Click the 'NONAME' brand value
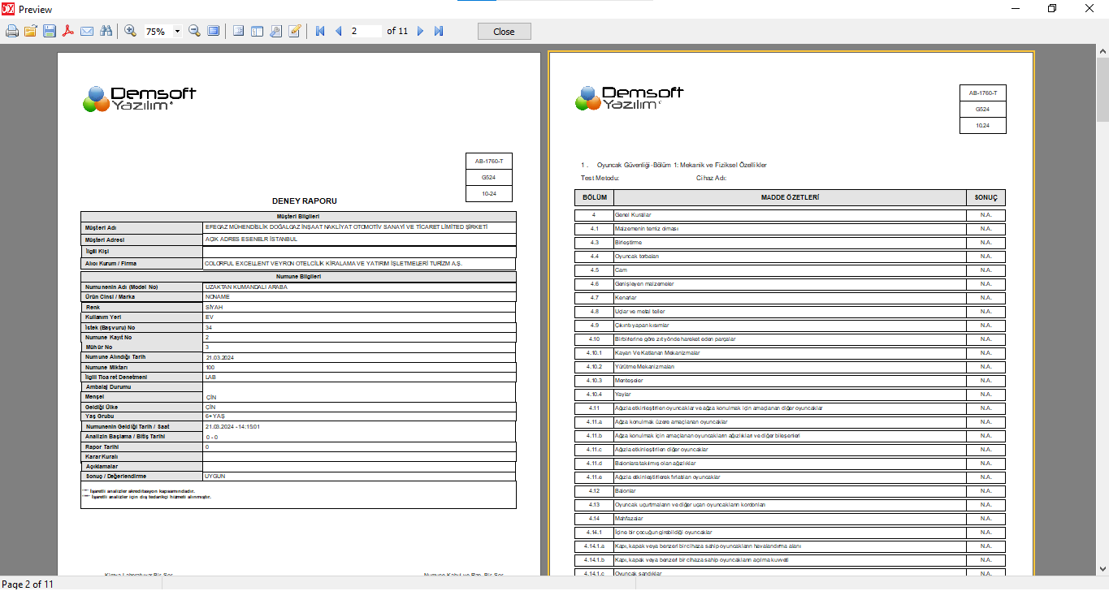This screenshot has width=1109, height=591. 217,296
